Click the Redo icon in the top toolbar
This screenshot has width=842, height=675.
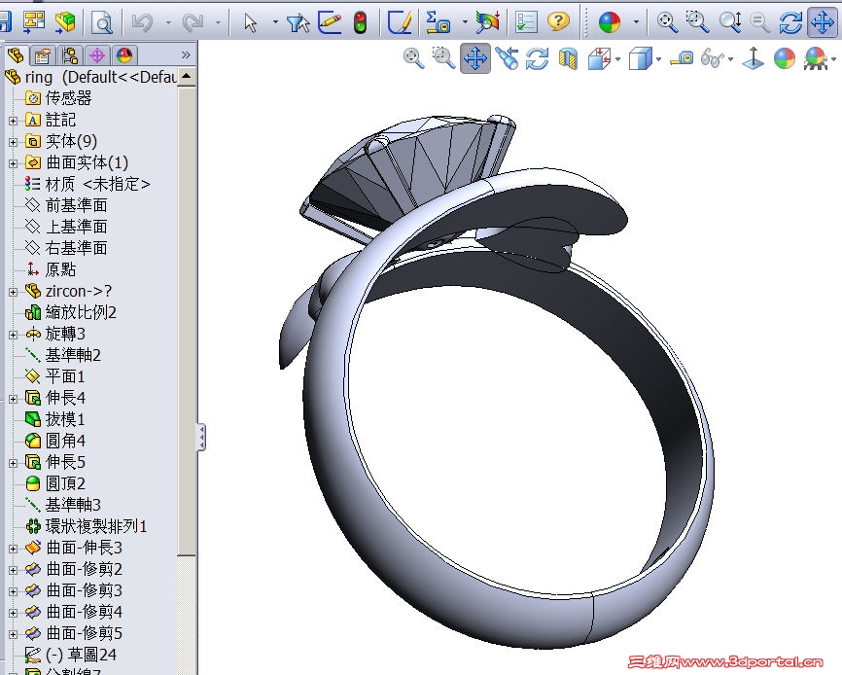pyautogui.click(x=193, y=22)
